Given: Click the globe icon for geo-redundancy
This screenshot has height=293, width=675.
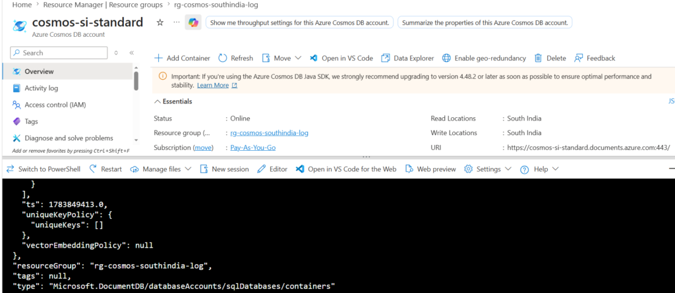Looking at the screenshot, I should tap(446, 58).
